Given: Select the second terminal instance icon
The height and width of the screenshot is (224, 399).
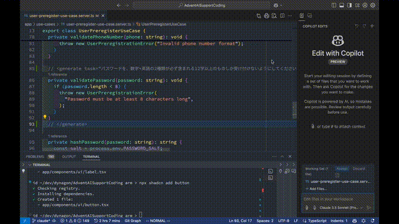Looking at the screenshot, I should pos(271,178).
